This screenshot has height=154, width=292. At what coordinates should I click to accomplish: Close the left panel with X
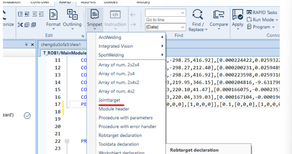(32, 45)
